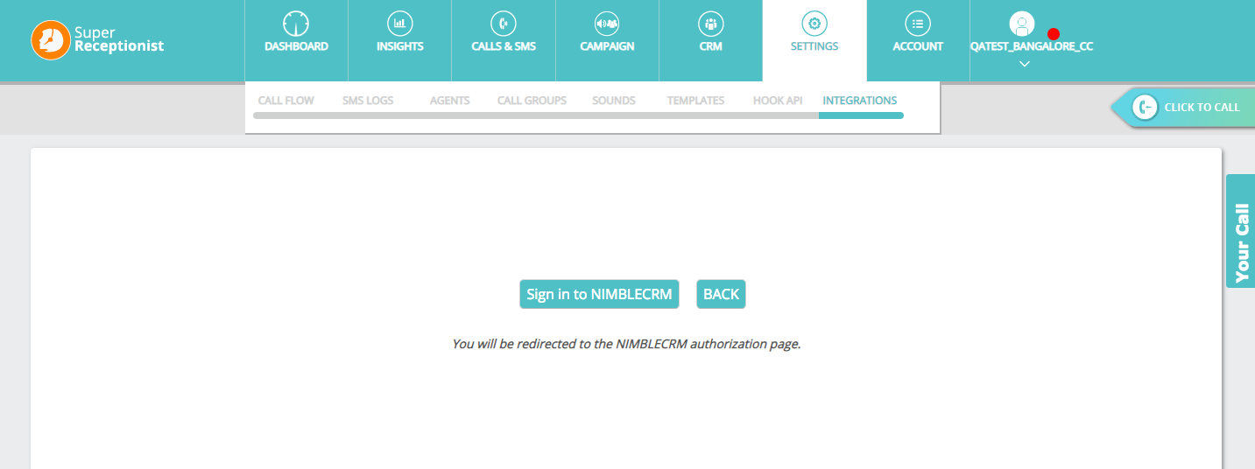The image size is (1255, 469).
Task: Click the BACK button
Action: (x=721, y=294)
